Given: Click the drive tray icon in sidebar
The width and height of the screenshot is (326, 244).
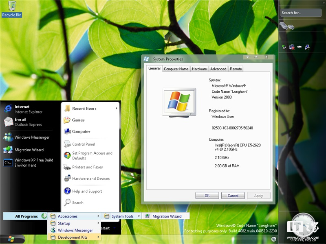Looking at the screenshot, I should 300,47.
